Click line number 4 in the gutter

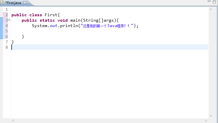click(7, 26)
